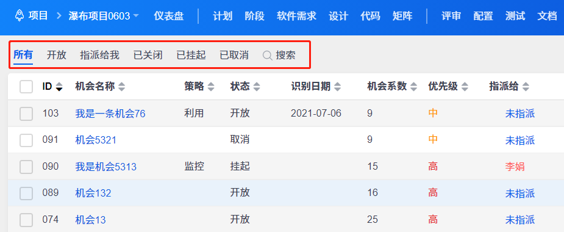
Task: Click the 取消 status cell
Action: click(240, 140)
